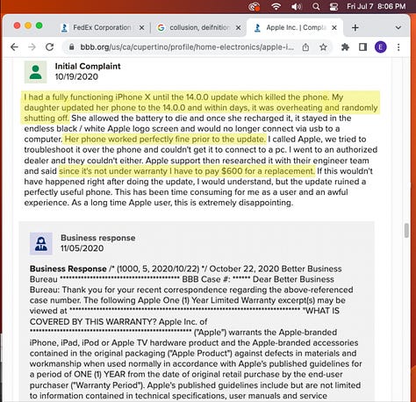Click the Initial Complaint heading
416x402 pixels.
click(x=88, y=66)
